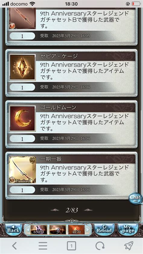Select the status item showing 4270
The width and height of the screenshot is (143, 254).
pyautogui.click(x=76, y=230)
